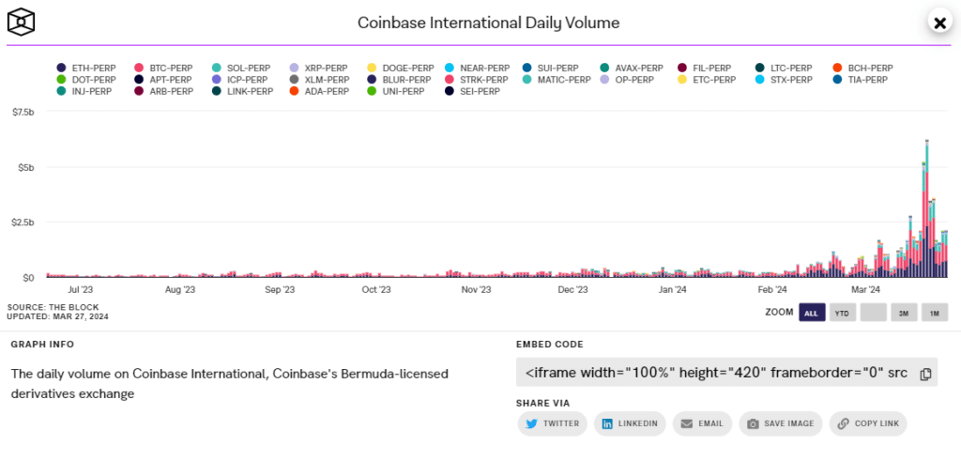
Task: Toggle XRP-PERP series in legend
Action: click(318, 69)
